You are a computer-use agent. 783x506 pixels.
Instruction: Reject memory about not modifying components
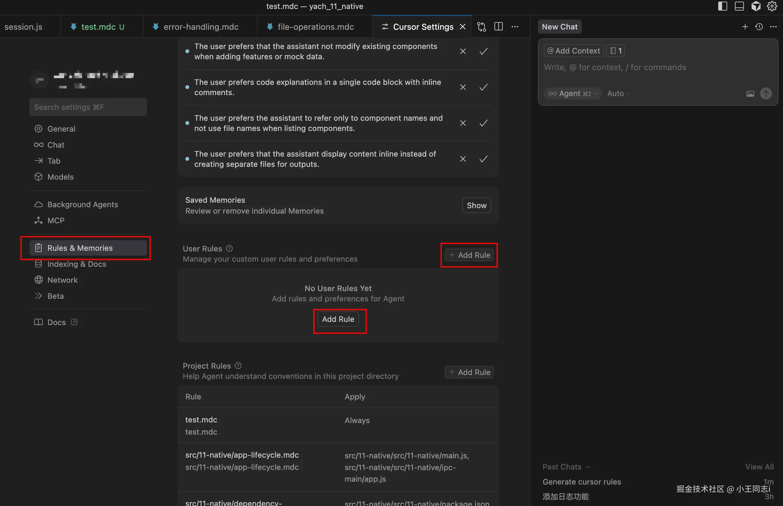463,51
